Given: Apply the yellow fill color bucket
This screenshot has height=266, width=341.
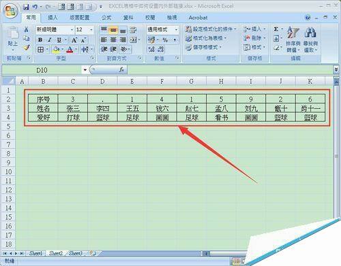Looking at the screenshot, I should click(55, 50).
